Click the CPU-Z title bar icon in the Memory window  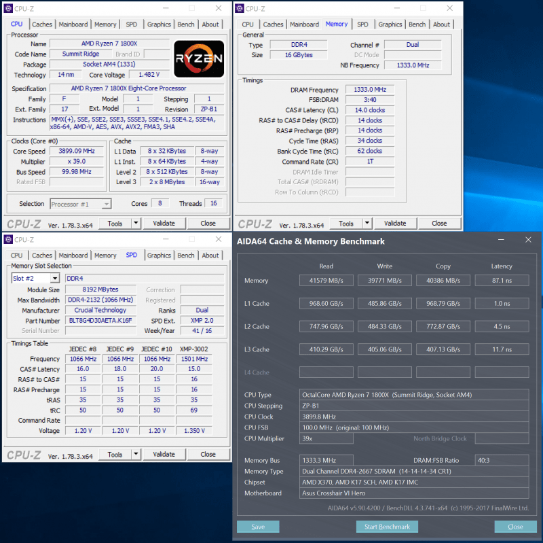[239, 8]
